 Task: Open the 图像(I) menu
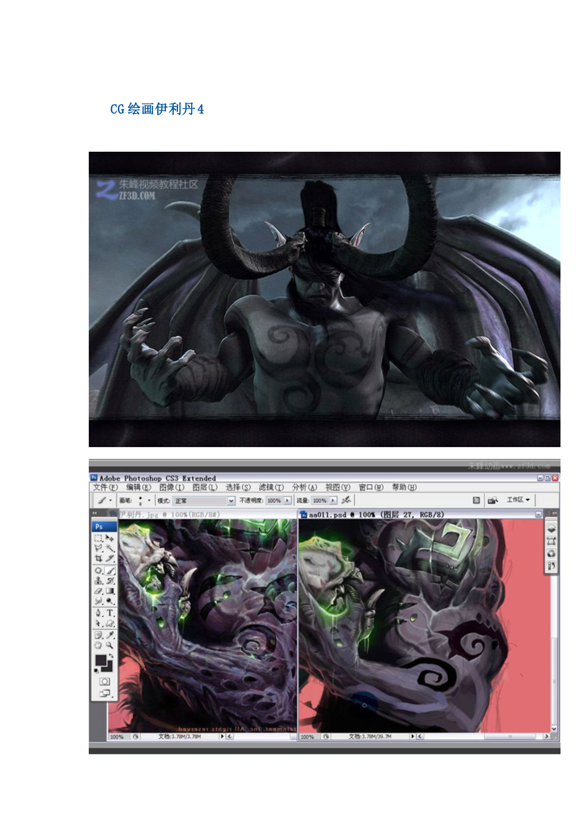[171, 487]
